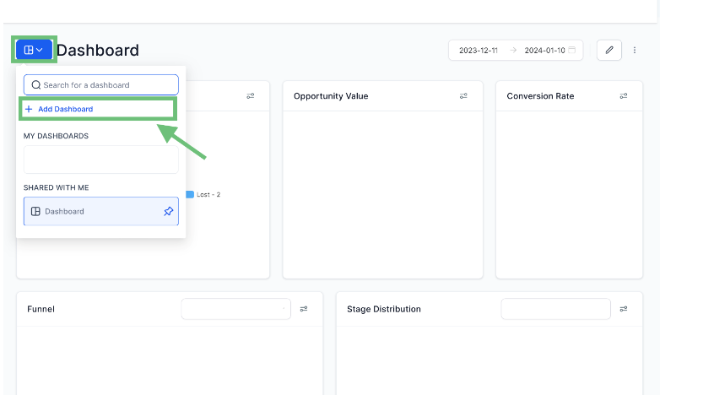The image size is (703, 395).
Task: Expand the Funnel pipeline dropdown
Action: tap(235, 309)
